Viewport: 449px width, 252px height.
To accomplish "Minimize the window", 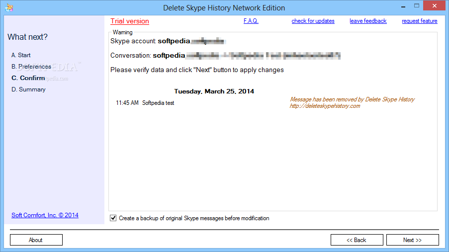I will (403, 6).
